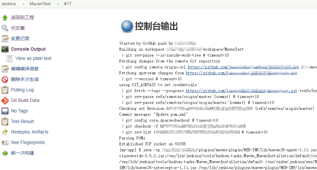This screenshot has width=317, height=170.
Task: Click the Git diamond icon beside Git Build Data
Action: 5,101
